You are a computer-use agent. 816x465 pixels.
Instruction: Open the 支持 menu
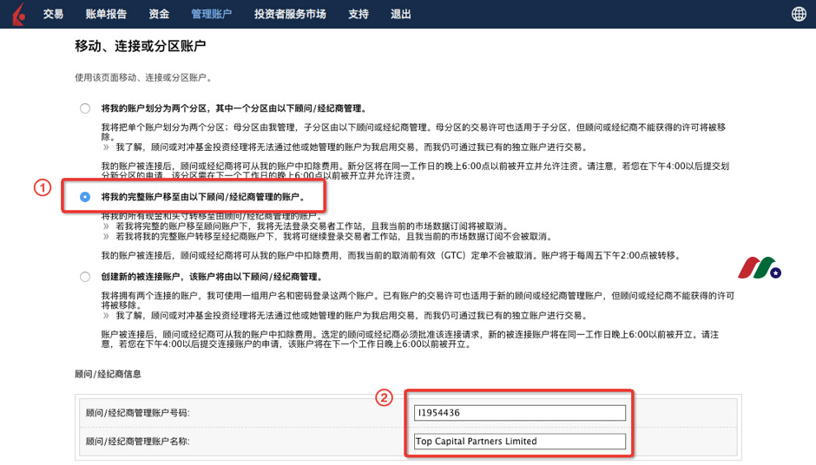pyautogui.click(x=358, y=14)
